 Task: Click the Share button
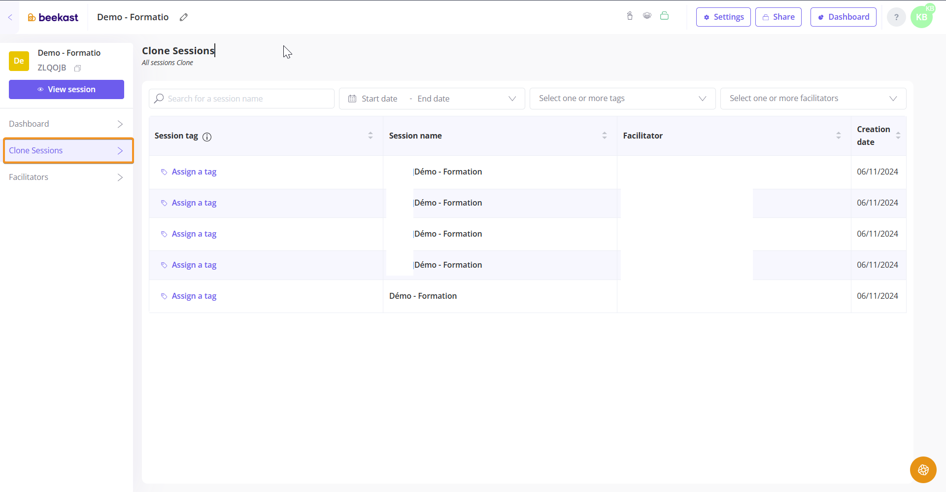pos(778,17)
